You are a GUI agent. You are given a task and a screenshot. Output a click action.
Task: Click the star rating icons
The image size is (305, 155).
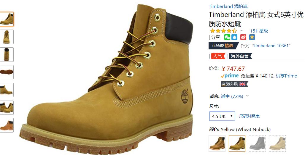click(x=223, y=31)
